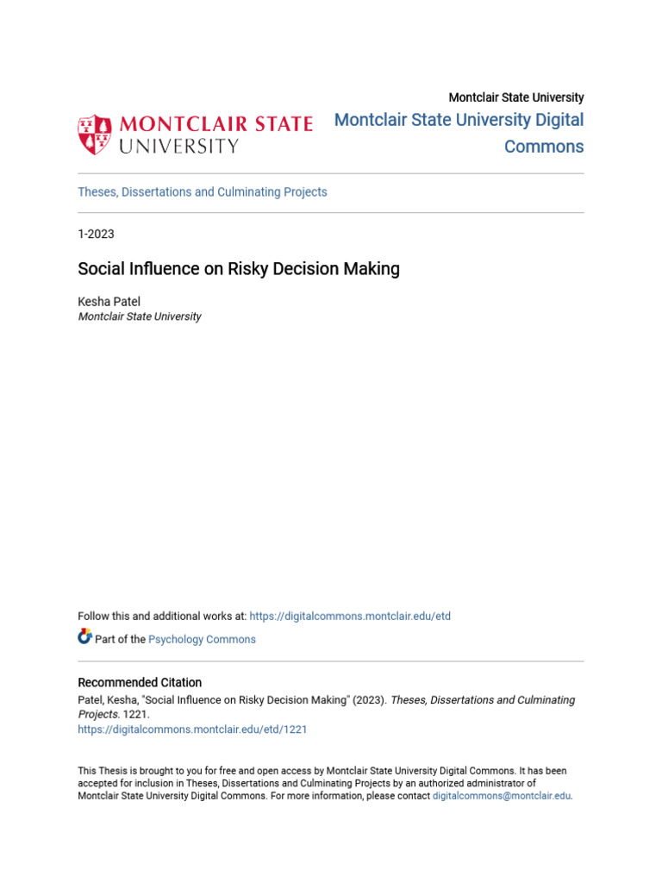The image size is (662, 883).
Task: Click the Recommended Citation heading
Action: (x=140, y=683)
